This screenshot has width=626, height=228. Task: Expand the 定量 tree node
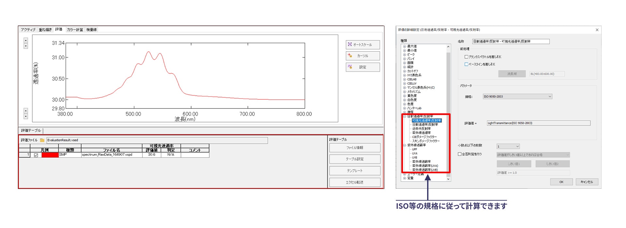[405, 178]
